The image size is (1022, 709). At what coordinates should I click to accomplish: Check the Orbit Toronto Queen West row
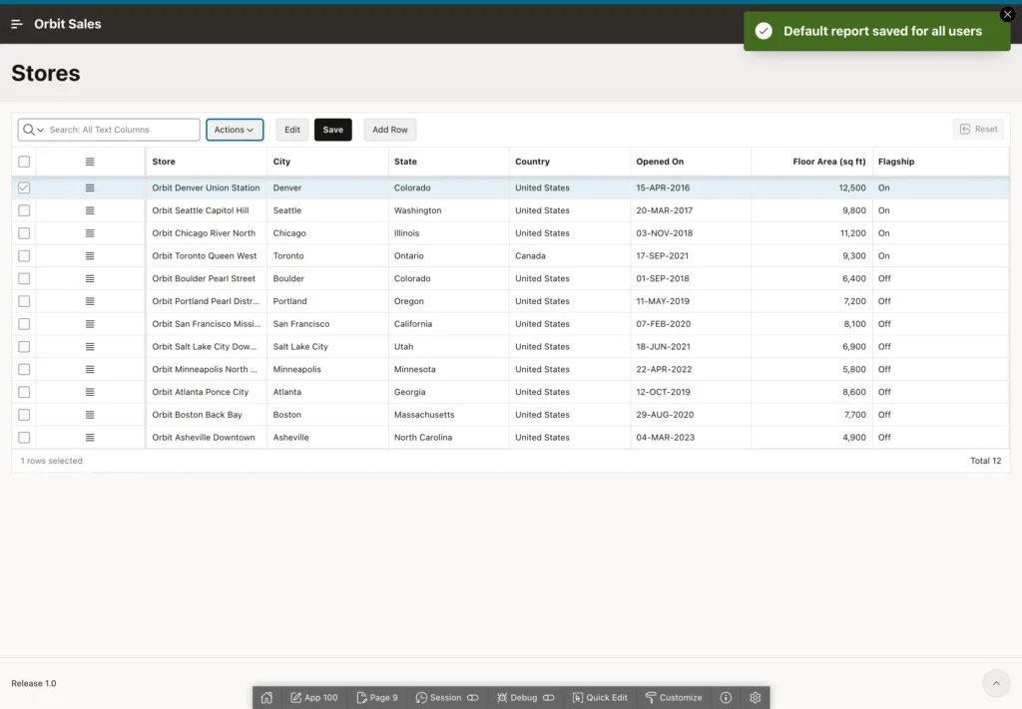(x=24, y=256)
